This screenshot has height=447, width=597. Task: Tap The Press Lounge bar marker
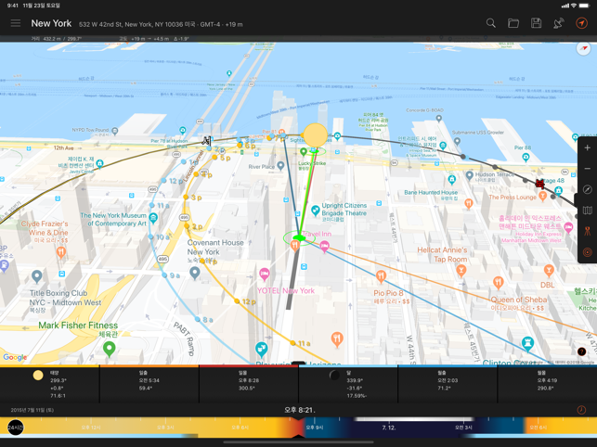(543, 197)
